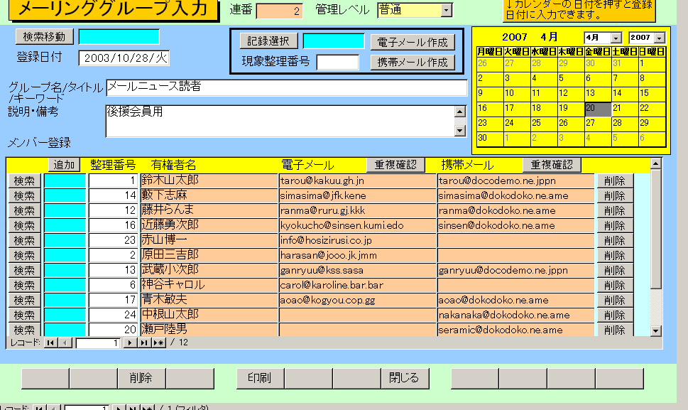Select calendar date 9

tap(490, 95)
